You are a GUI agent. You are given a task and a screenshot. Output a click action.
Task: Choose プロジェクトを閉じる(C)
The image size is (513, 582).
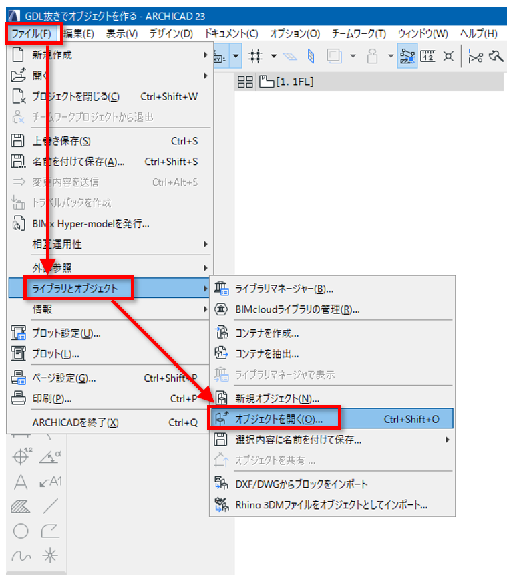[x=110, y=96]
